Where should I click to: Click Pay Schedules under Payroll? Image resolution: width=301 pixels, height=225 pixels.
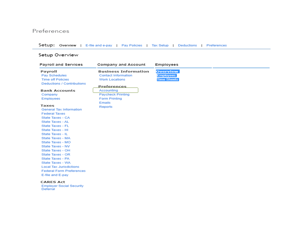click(54, 75)
